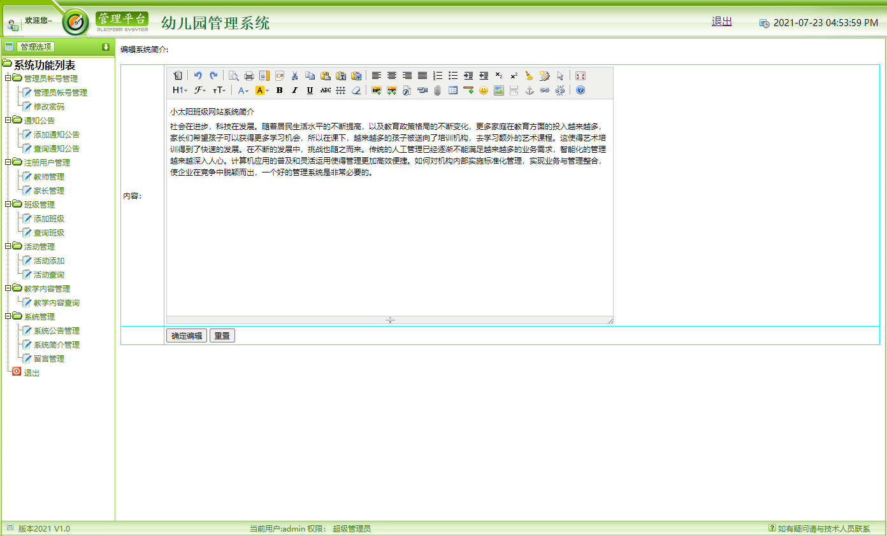Toggle bold formatting in the editor
The image size is (887, 536).
pyautogui.click(x=279, y=90)
